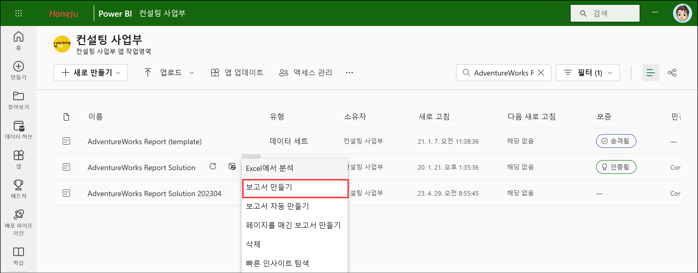Click 앱 업데이트 button
Viewport: 698px width, 273px height.
(237, 73)
